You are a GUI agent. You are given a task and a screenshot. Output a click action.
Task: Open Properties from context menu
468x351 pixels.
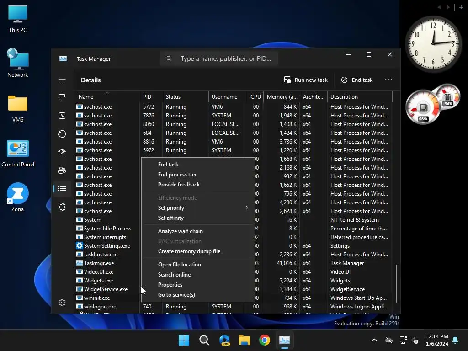coord(198,285)
